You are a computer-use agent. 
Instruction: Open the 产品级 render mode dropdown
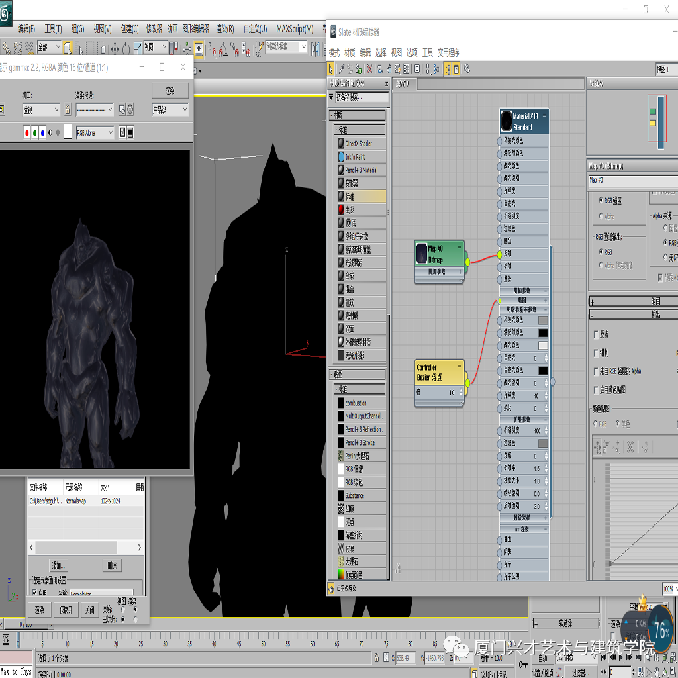click(x=169, y=110)
